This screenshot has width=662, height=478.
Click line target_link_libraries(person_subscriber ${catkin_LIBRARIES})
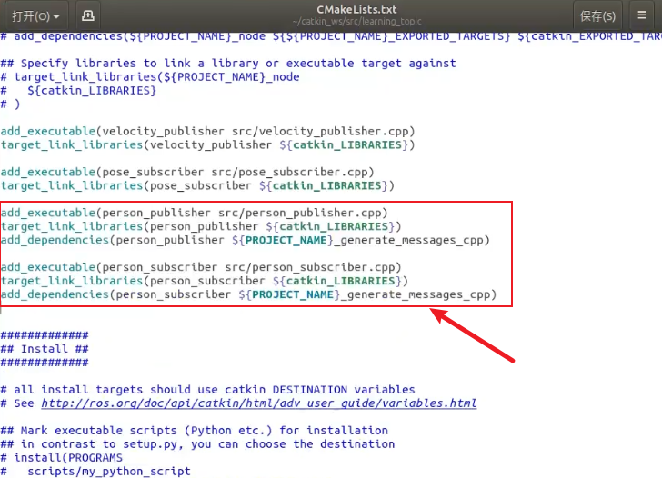point(205,281)
